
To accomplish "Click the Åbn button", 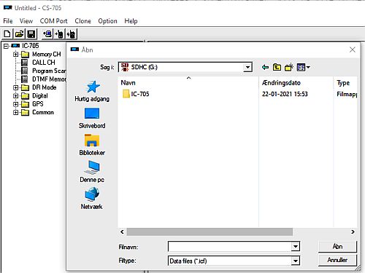I will point(337,247).
